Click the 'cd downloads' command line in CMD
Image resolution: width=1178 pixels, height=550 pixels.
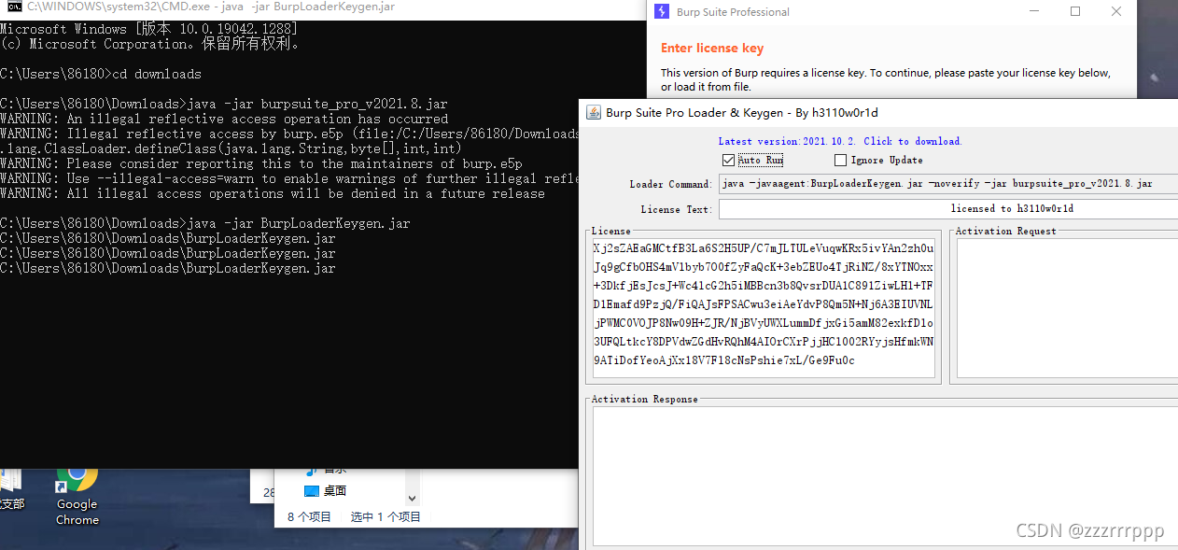pyautogui.click(x=101, y=74)
